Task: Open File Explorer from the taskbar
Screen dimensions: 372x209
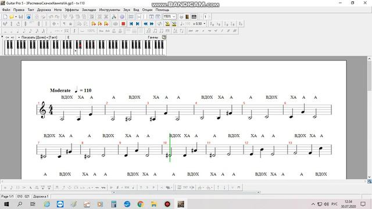Action: click(x=154, y=204)
